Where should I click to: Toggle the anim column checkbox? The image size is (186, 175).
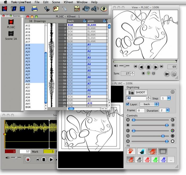(104, 21)
